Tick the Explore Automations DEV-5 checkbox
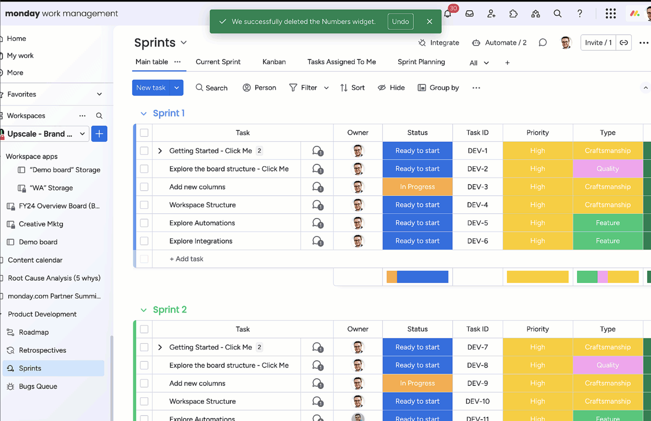The image size is (651, 421). coord(144,223)
